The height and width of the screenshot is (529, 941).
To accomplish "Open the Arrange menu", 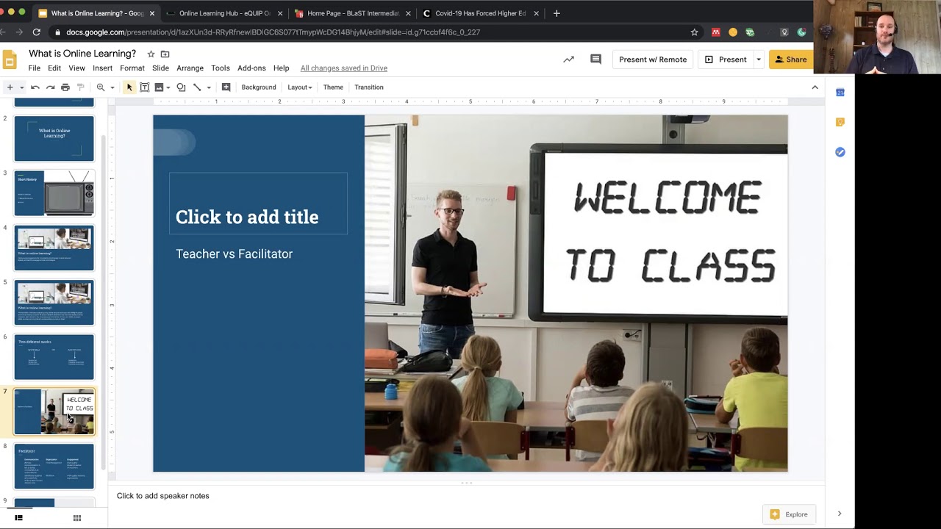I will (x=190, y=68).
